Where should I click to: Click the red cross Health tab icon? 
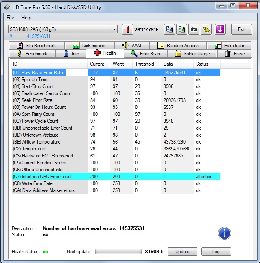(97, 53)
